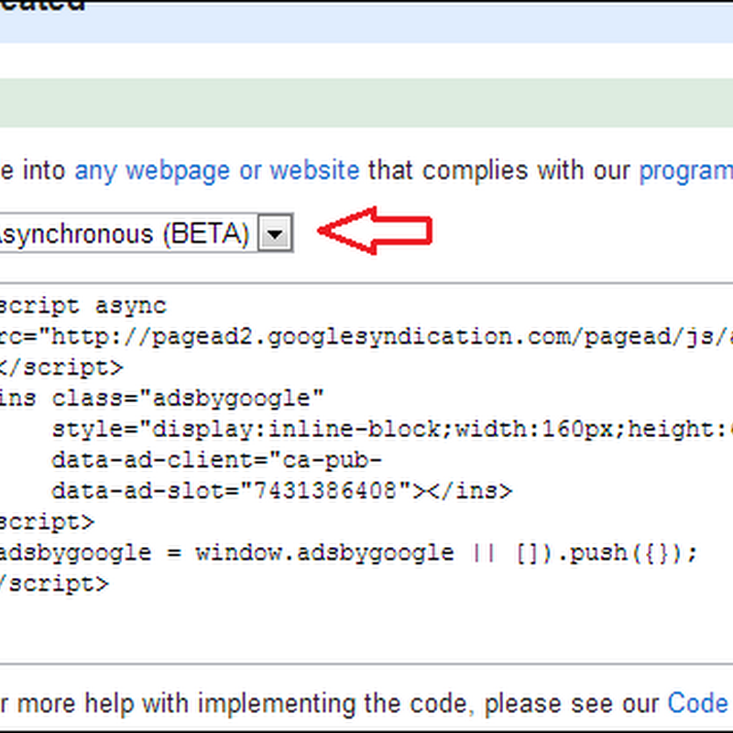Image resolution: width=733 pixels, height=733 pixels.
Task: Click the style="display:inline-block" code line
Action: pyautogui.click(x=392, y=430)
